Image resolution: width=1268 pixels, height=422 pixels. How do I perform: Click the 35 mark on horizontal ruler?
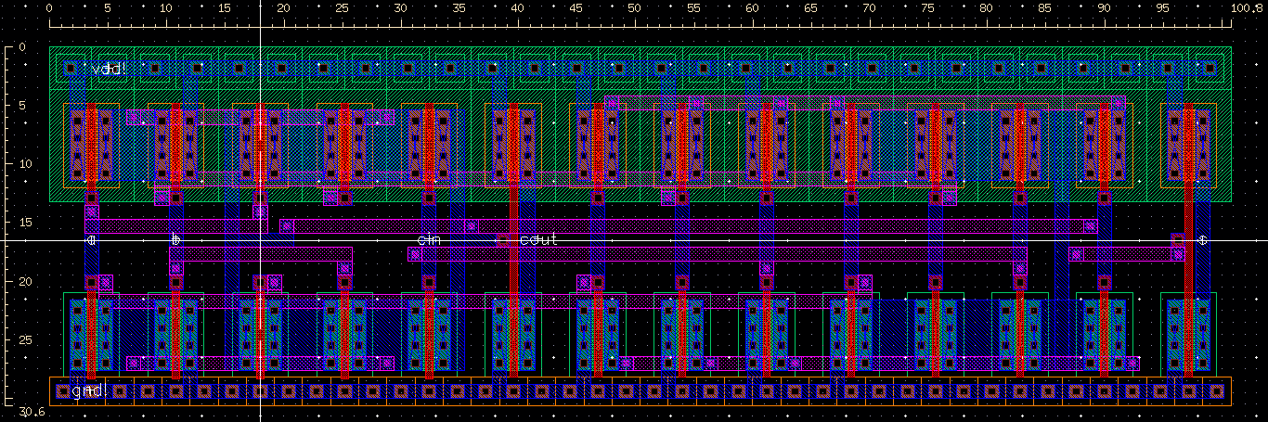tap(459, 8)
